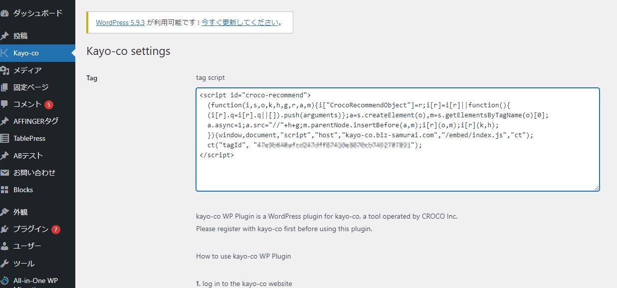Image resolution: width=617 pixels, height=288 pixels.
Task: Click the pin icon beside ABテスト
Action: (x=4, y=156)
